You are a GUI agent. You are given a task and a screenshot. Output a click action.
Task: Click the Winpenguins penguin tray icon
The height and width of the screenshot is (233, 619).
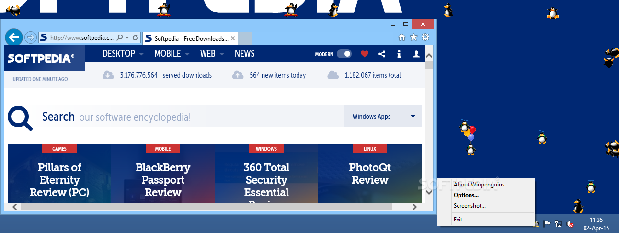point(536,224)
